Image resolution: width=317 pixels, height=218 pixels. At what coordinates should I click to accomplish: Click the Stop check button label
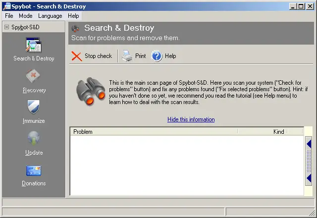98,56
